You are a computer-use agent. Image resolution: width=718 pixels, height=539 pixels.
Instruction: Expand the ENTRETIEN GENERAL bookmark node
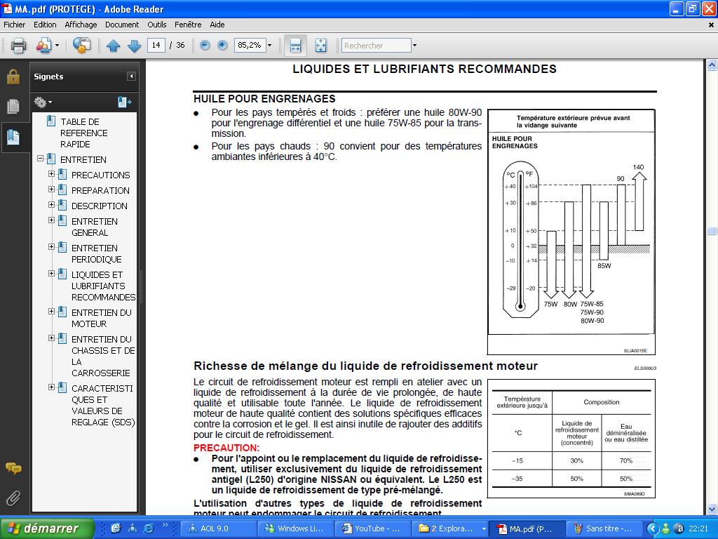[x=51, y=220]
